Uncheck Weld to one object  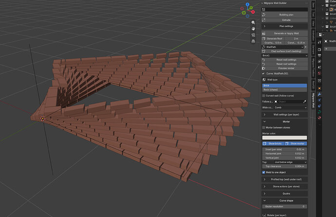click(264, 172)
